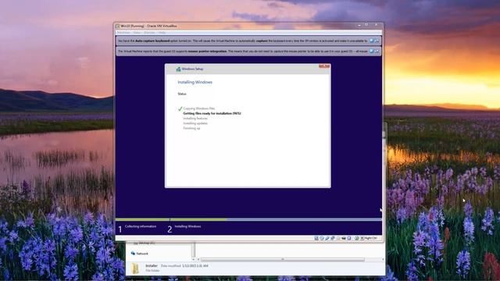Viewport: 500px width, 281px height.
Task: Click the black display status icon
Action: (344, 238)
